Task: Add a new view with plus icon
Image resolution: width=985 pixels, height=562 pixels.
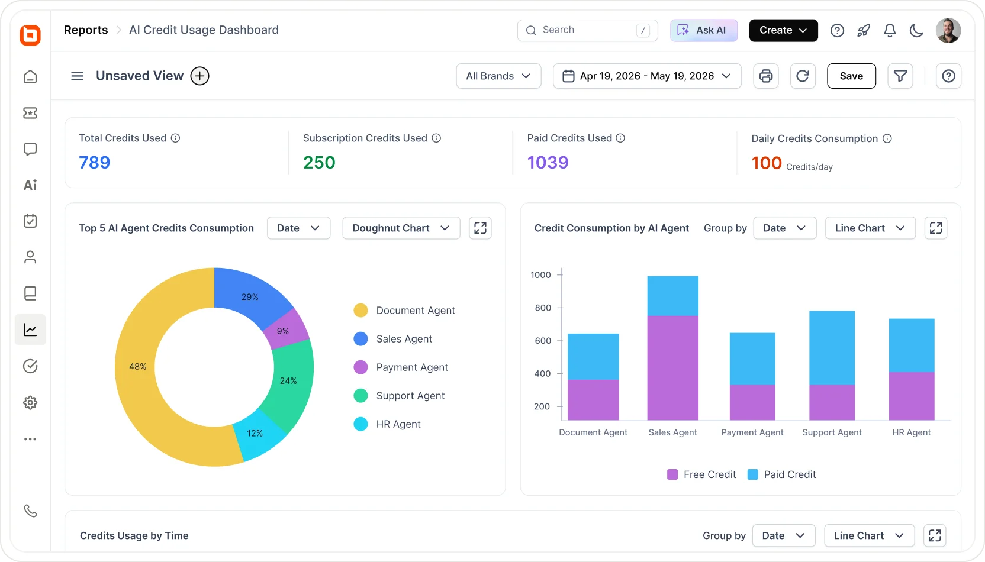Action: [x=200, y=76]
